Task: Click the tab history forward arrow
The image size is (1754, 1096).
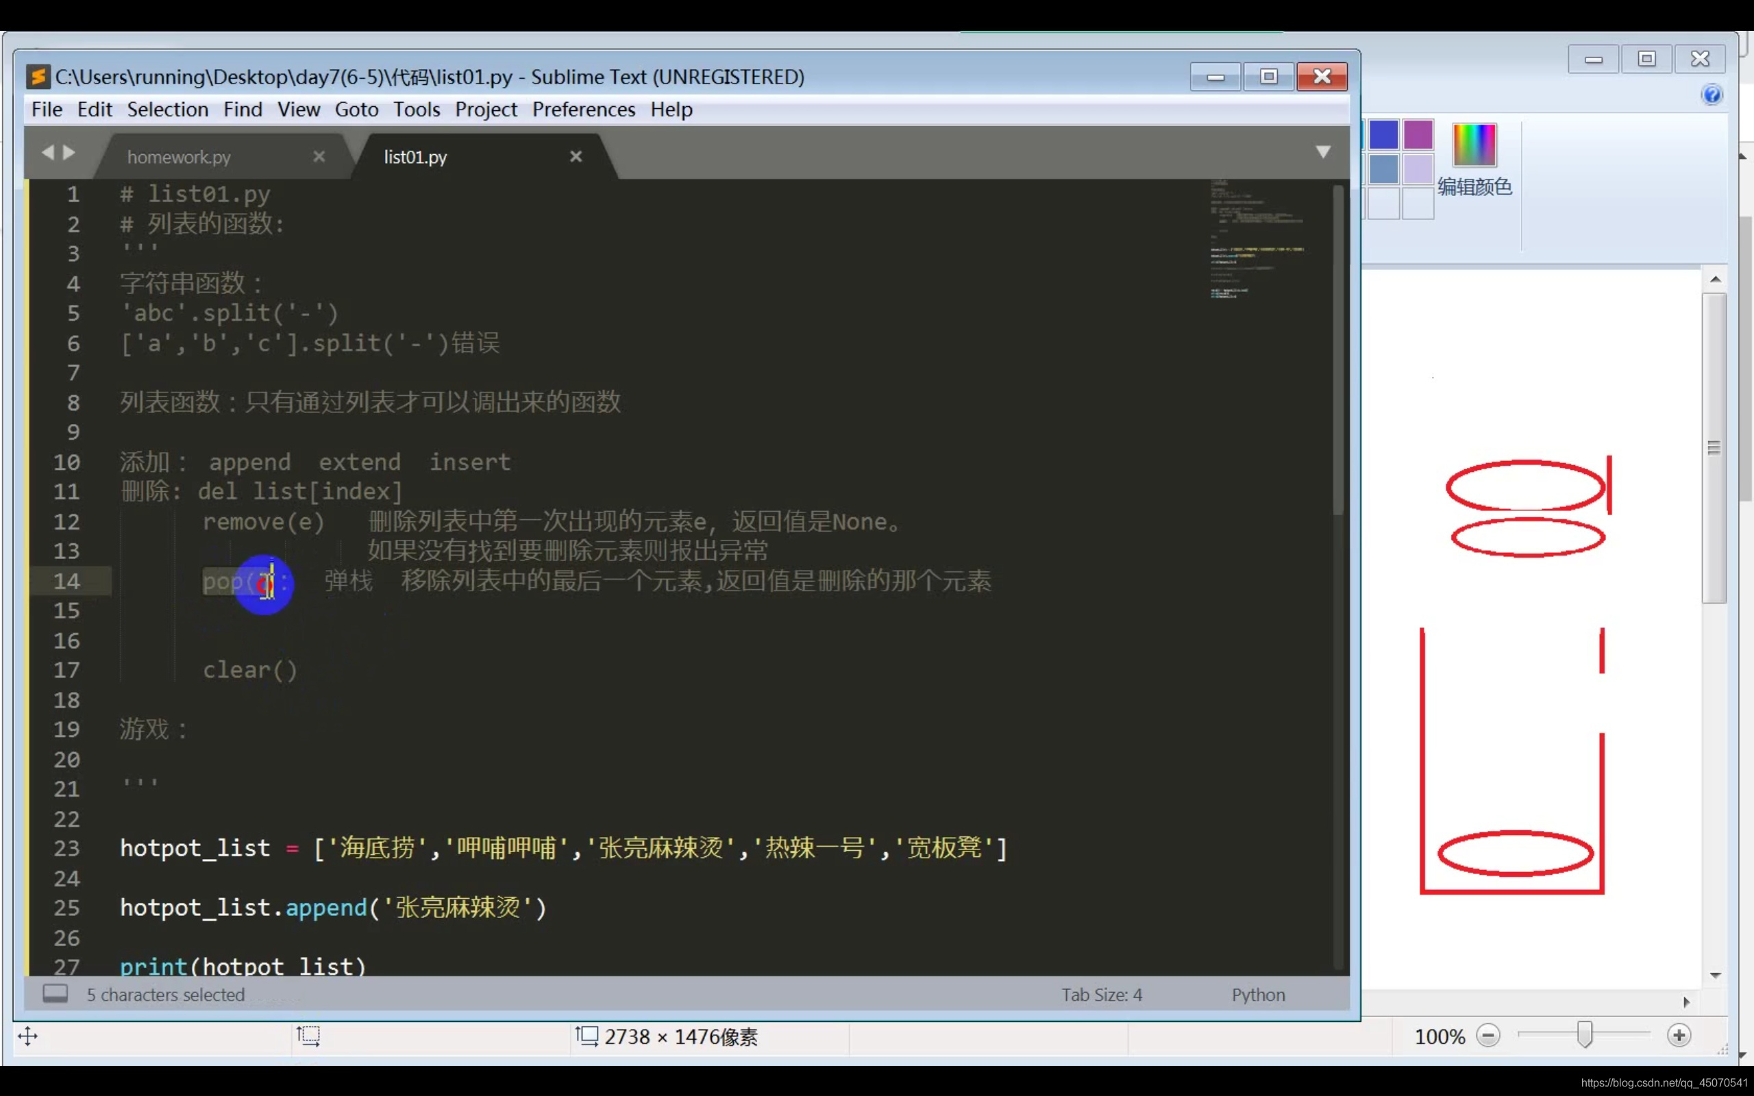Action: 70,152
